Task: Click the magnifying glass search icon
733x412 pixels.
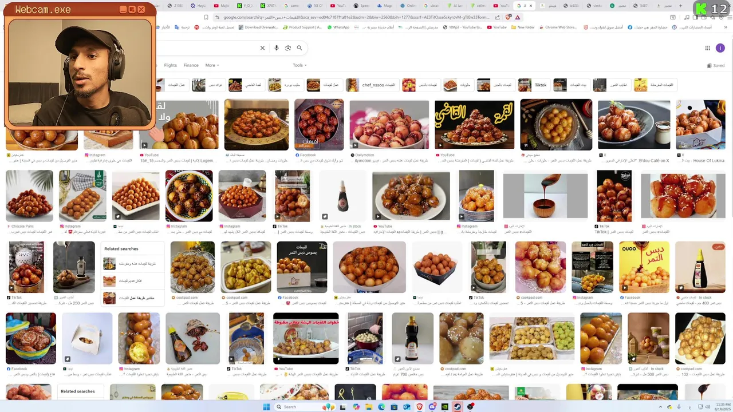Action: point(299,48)
